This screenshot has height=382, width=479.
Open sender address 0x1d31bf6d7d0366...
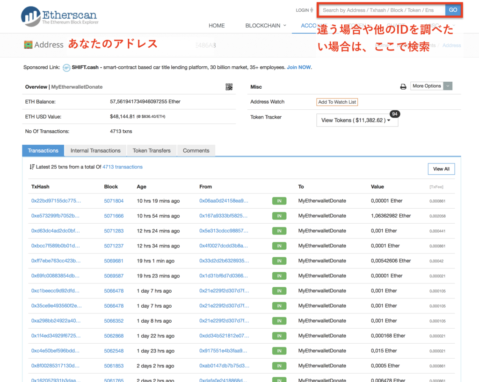pos(224,276)
